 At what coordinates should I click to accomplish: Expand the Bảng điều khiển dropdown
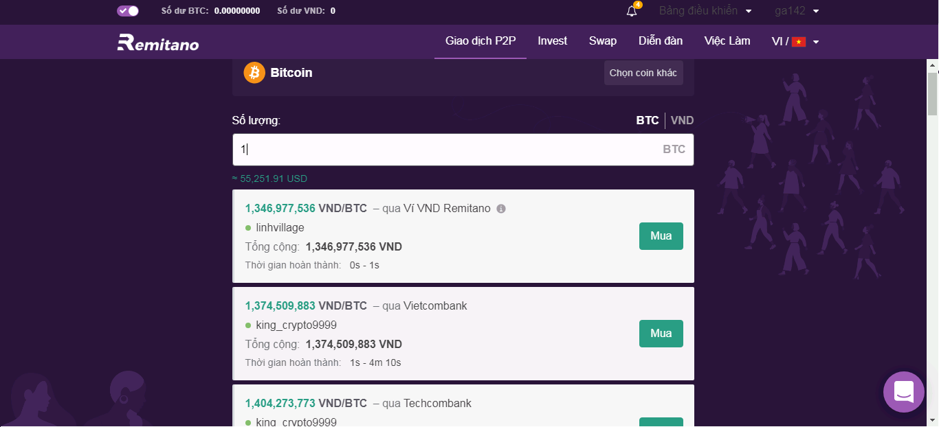tap(705, 11)
